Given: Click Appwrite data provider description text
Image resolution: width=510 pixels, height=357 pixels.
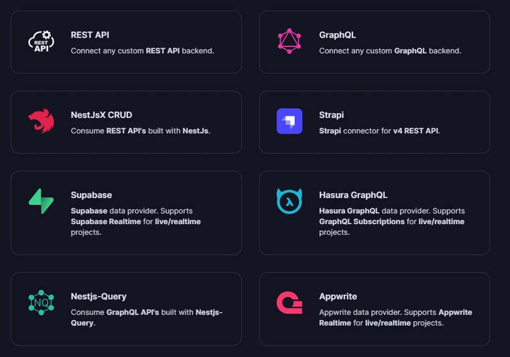Looking at the screenshot, I should [x=395, y=318].
